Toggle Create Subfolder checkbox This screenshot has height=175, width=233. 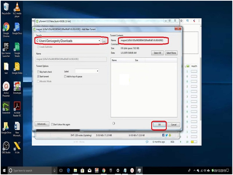tap(38, 47)
